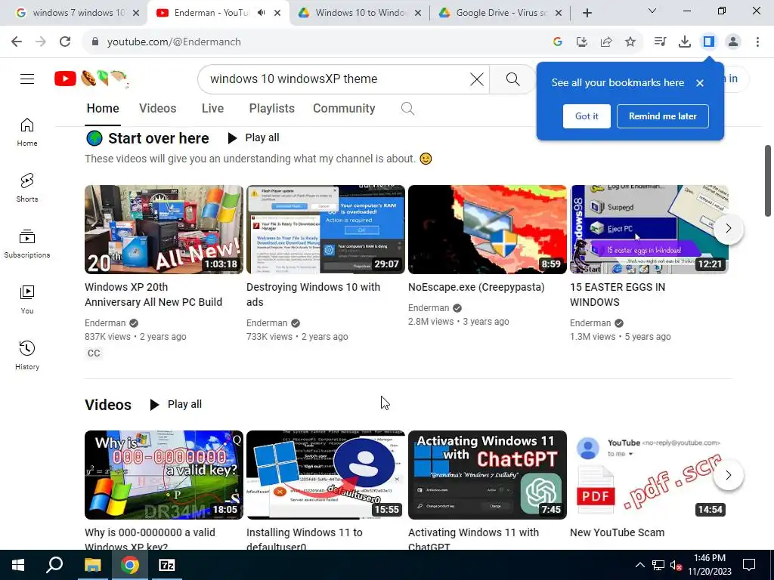This screenshot has width=774, height=580.
Task: Open Home in the left sidebar
Action: coord(27,132)
